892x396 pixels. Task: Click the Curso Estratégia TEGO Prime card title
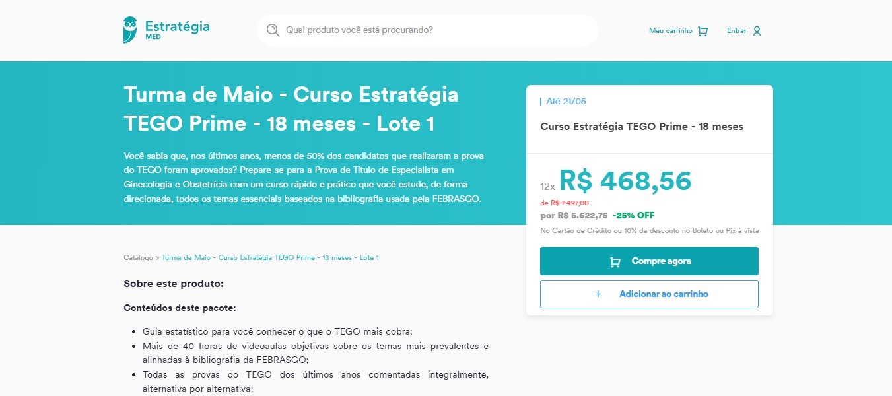[642, 126]
